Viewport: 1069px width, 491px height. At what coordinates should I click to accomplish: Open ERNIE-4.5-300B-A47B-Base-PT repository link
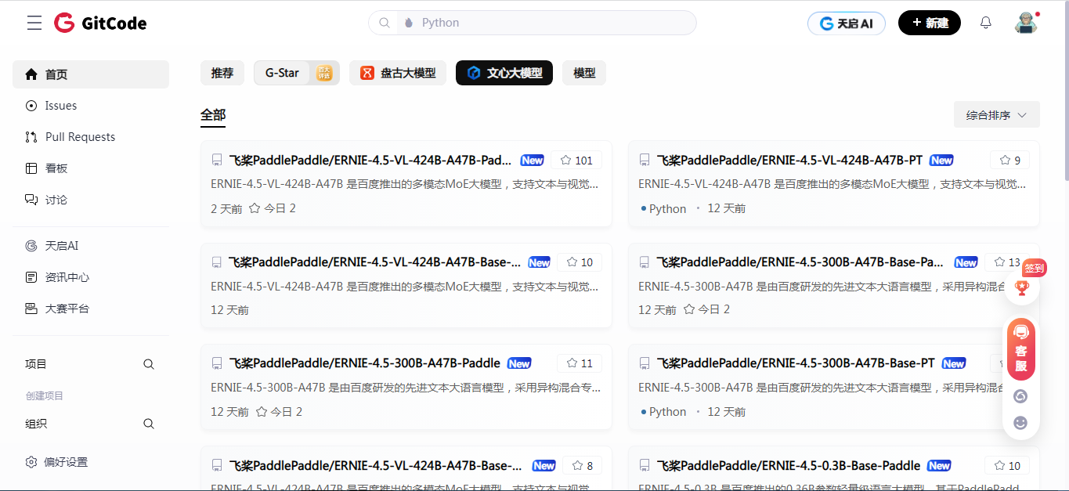796,363
